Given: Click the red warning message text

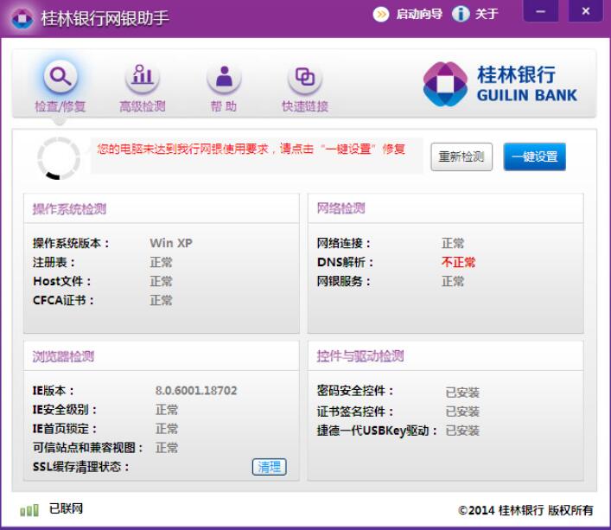Looking at the screenshot, I should [x=251, y=149].
